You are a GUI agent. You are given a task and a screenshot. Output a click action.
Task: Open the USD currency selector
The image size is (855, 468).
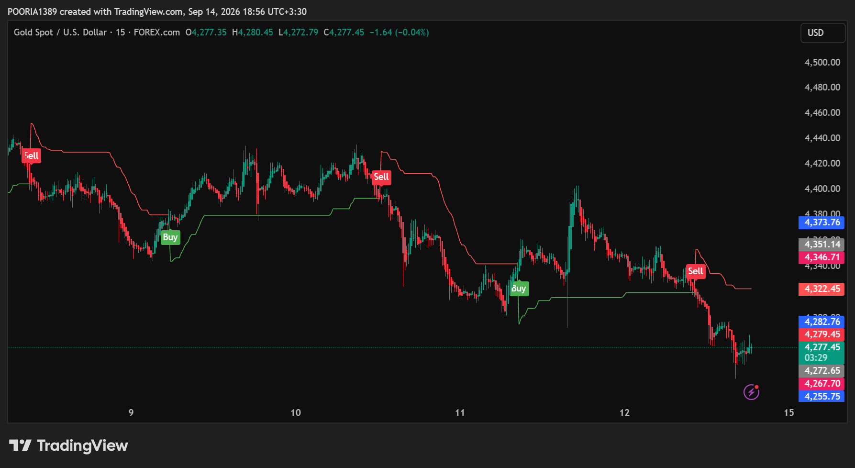tap(822, 33)
